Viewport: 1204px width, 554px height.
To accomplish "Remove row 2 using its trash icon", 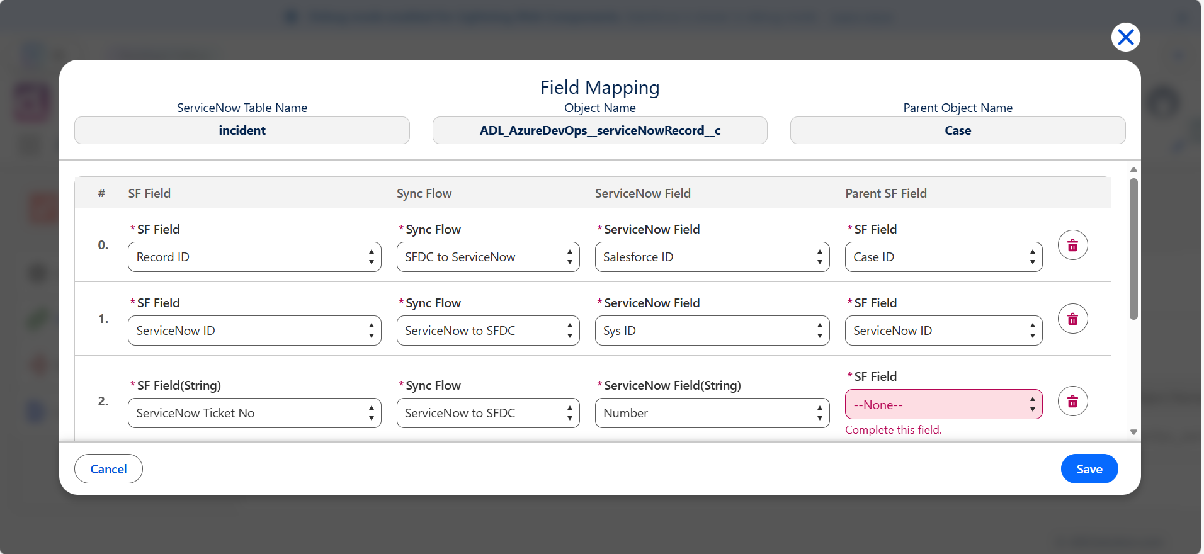I will pyautogui.click(x=1072, y=402).
